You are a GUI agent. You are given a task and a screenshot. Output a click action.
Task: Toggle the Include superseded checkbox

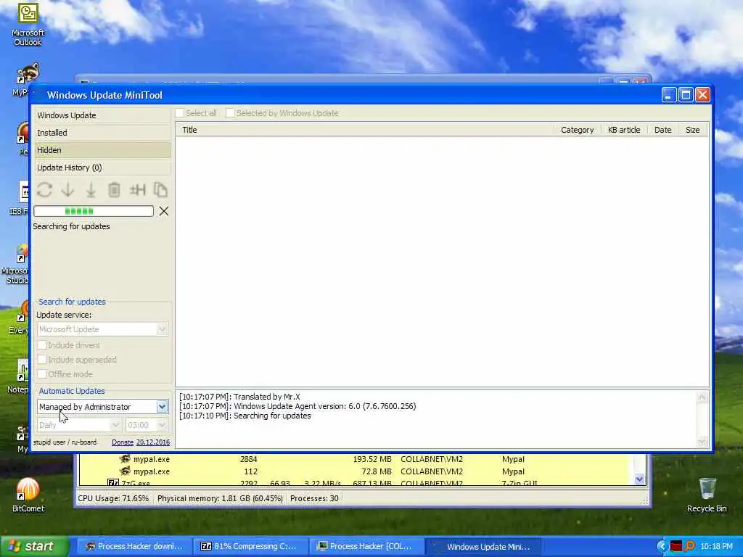tap(42, 360)
